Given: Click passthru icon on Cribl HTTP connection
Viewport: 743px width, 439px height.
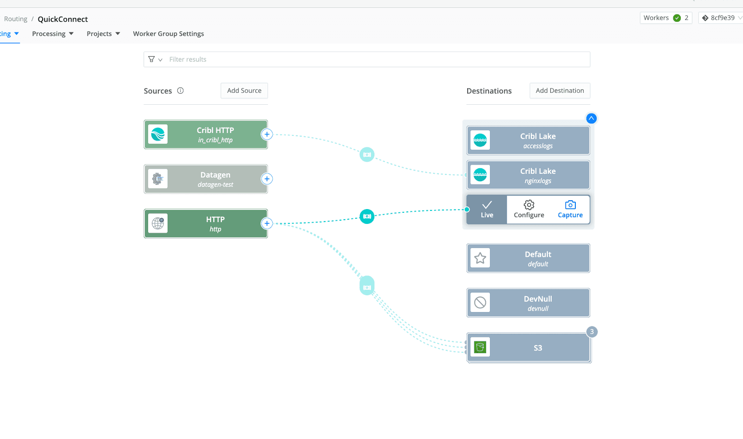Looking at the screenshot, I should [367, 154].
